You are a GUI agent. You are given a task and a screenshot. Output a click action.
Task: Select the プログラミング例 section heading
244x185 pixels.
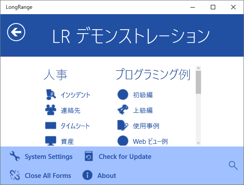click(153, 74)
